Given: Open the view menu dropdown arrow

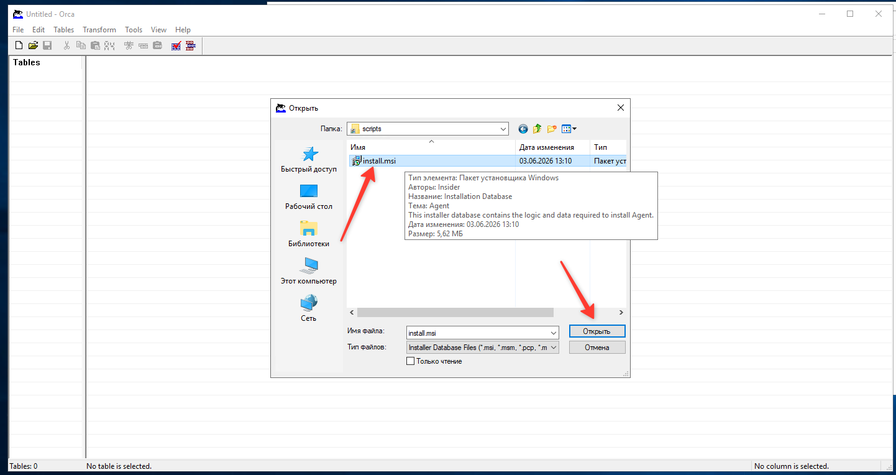Looking at the screenshot, I should pyautogui.click(x=574, y=129).
